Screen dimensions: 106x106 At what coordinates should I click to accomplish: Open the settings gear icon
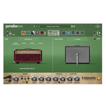(x=72, y=26)
